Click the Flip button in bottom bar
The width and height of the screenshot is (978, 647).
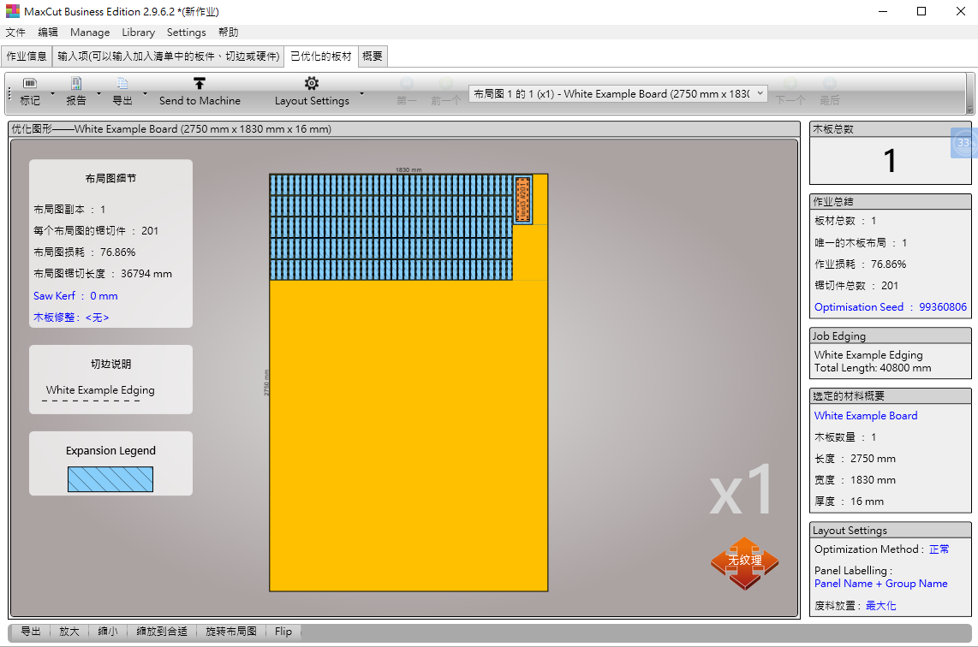click(x=283, y=632)
